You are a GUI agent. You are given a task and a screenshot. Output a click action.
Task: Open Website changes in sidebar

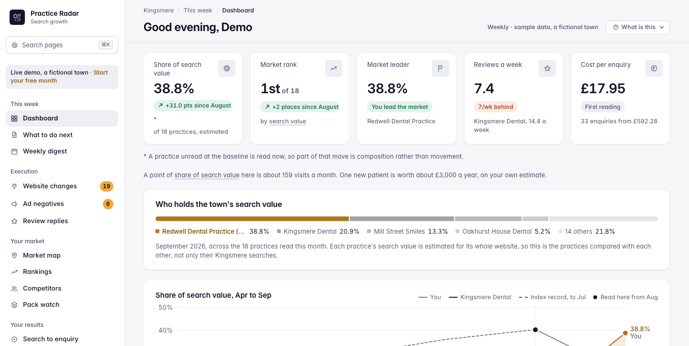62,186
